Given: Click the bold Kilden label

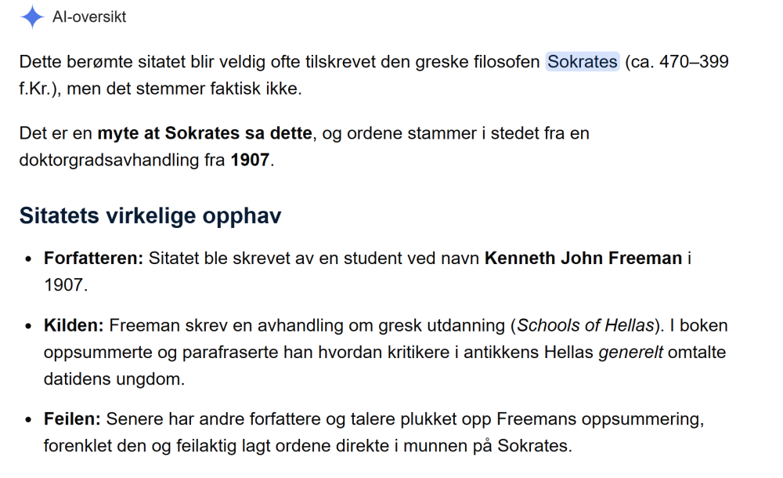Looking at the screenshot, I should tap(74, 325).
